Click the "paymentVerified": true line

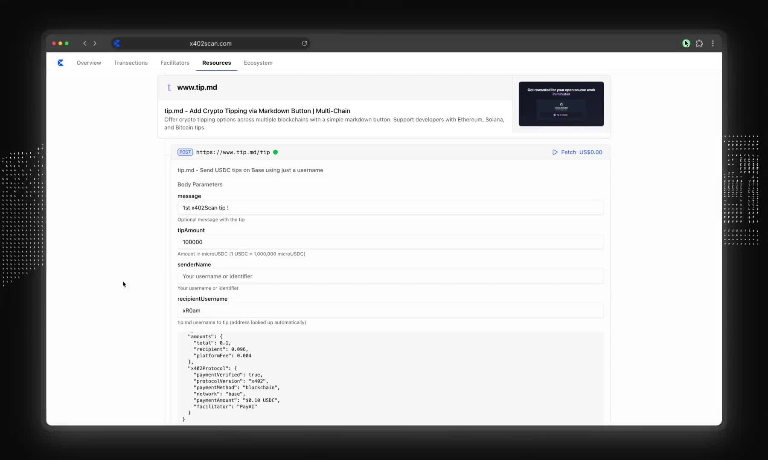pos(228,375)
